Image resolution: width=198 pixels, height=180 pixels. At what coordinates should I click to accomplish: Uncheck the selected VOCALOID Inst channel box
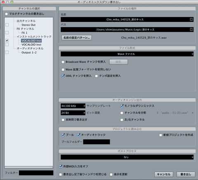pyautogui.click(x=7, y=40)
